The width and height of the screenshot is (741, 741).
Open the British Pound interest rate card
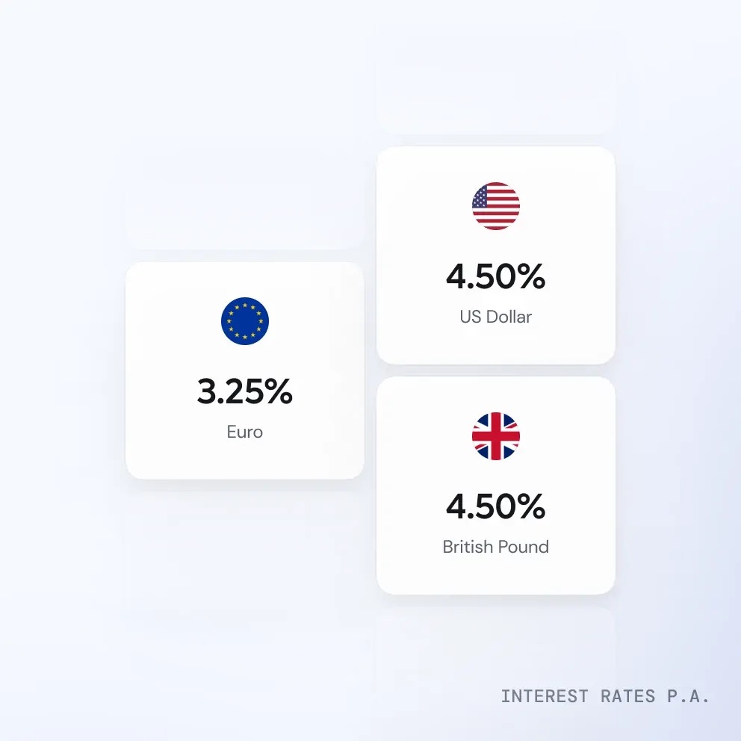pos(496,485)
